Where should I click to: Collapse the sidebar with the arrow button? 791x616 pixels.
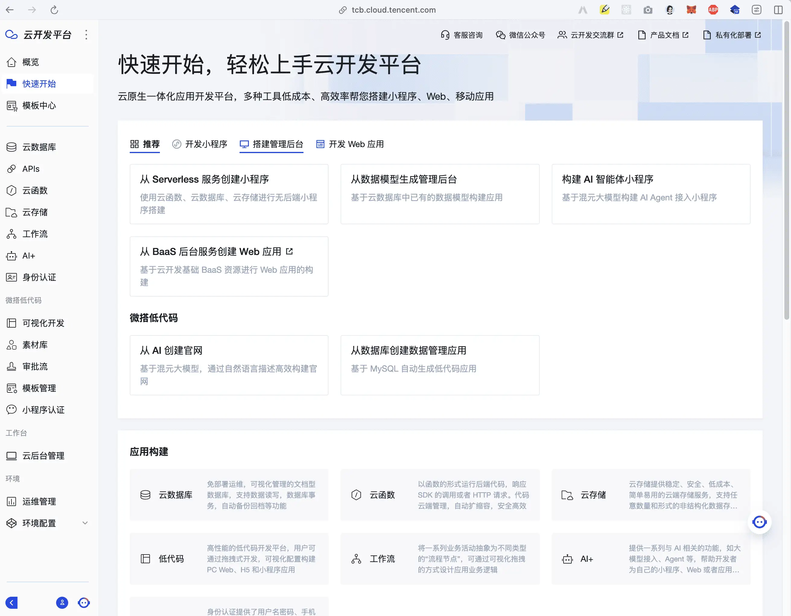11,603
